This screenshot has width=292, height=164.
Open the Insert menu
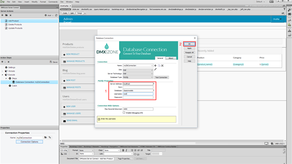pyautogui.click(x=27, y=2)
